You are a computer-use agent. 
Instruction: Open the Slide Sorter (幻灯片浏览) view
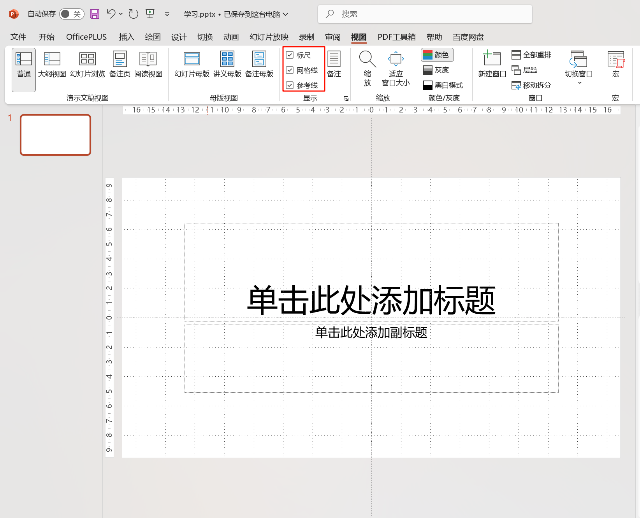[x=87, y=65]
